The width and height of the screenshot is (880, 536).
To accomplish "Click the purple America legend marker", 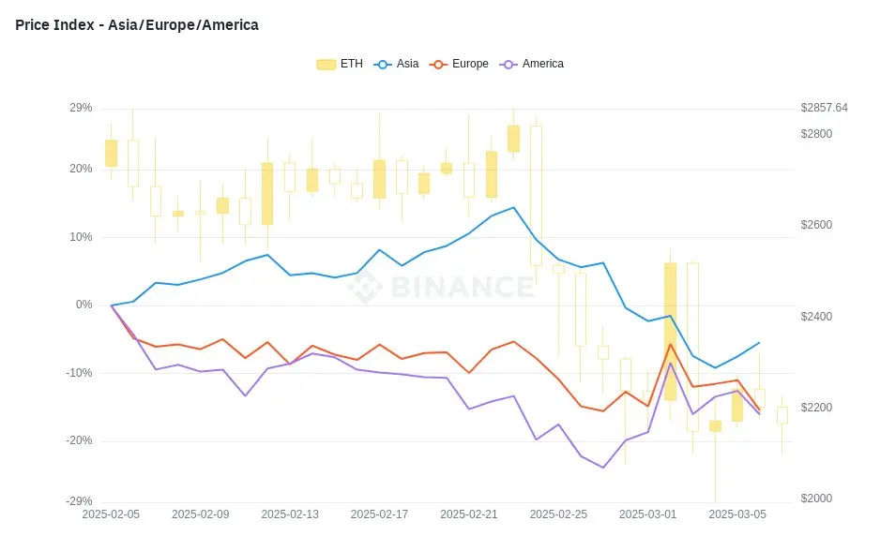I will [x=508, y=65].
